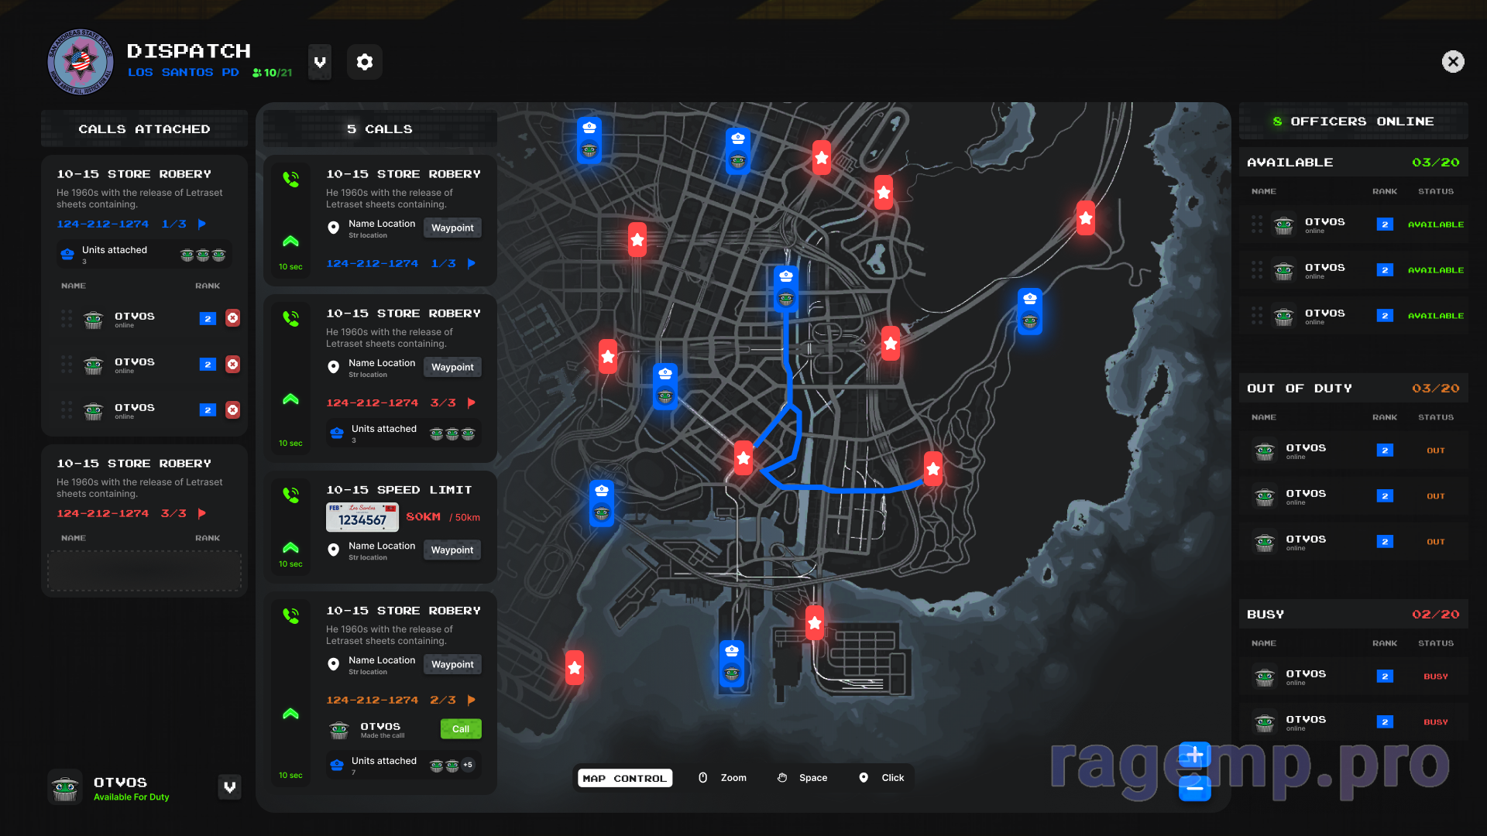Open the BUSY officers section header

pyautogui.click(x=1353, y=615)
